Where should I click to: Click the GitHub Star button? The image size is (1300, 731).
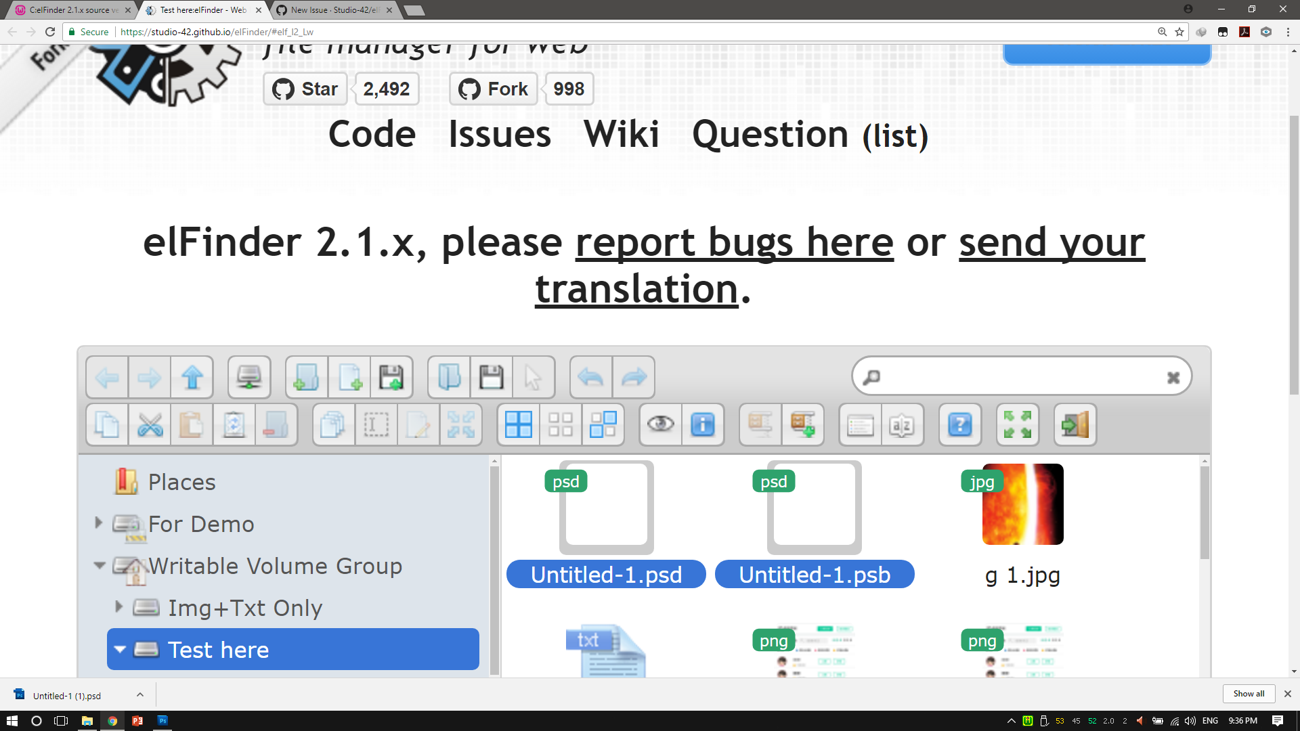(x=305, y=88)
